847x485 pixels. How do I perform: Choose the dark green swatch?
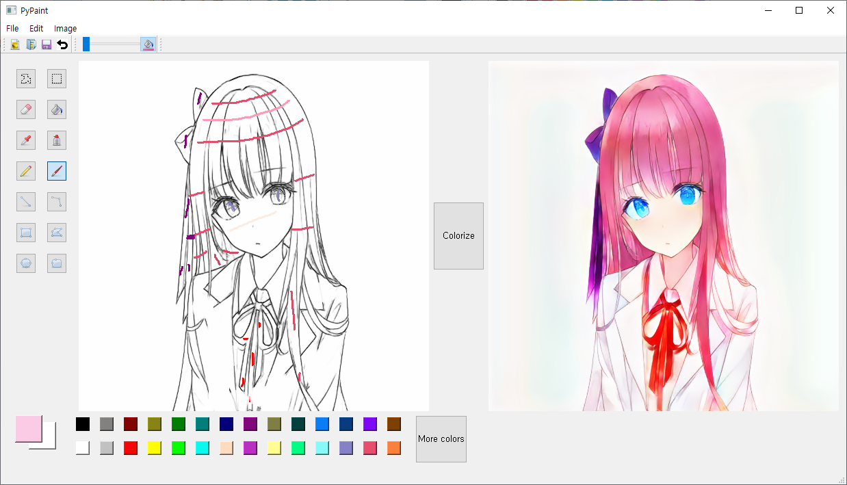tap(179, 424)
